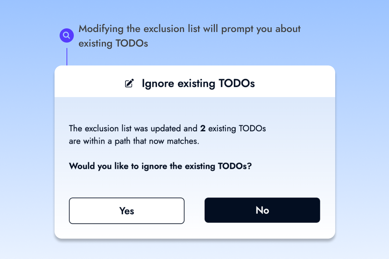
Task: Click the word 'prompt' in the heading
Action: [x=237, y=29]
